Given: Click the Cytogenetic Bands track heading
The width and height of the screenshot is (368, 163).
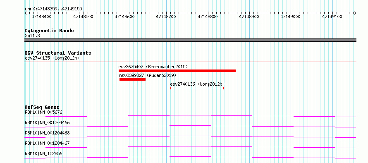Looking at the screenshot, I should click(x=49, y=31).
